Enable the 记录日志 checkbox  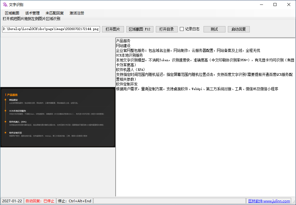(x=182, y=29)
